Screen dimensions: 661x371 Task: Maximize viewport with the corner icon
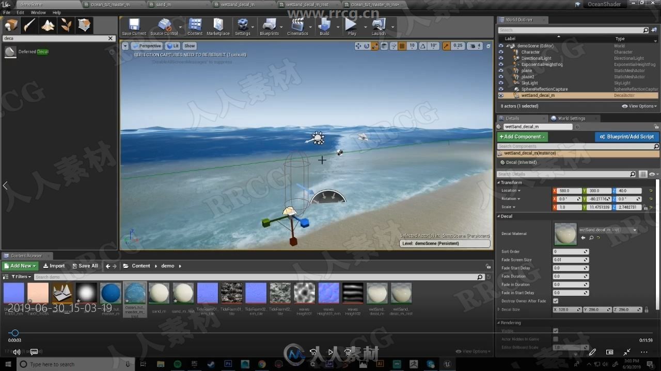pyautogui.click(x=488, y=46)
